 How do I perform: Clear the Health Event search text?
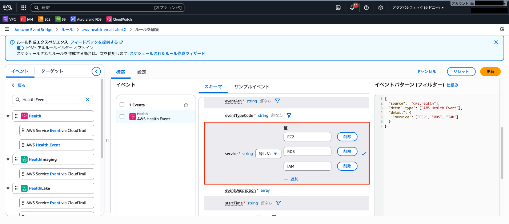coord(87,99)
